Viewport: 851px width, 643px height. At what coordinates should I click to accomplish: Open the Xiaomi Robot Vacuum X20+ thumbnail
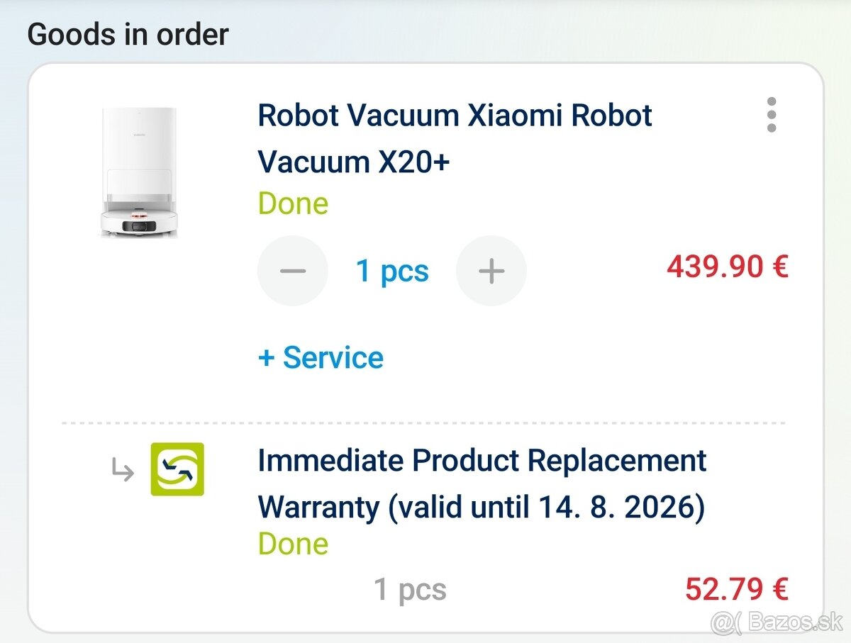pos(140,170)
